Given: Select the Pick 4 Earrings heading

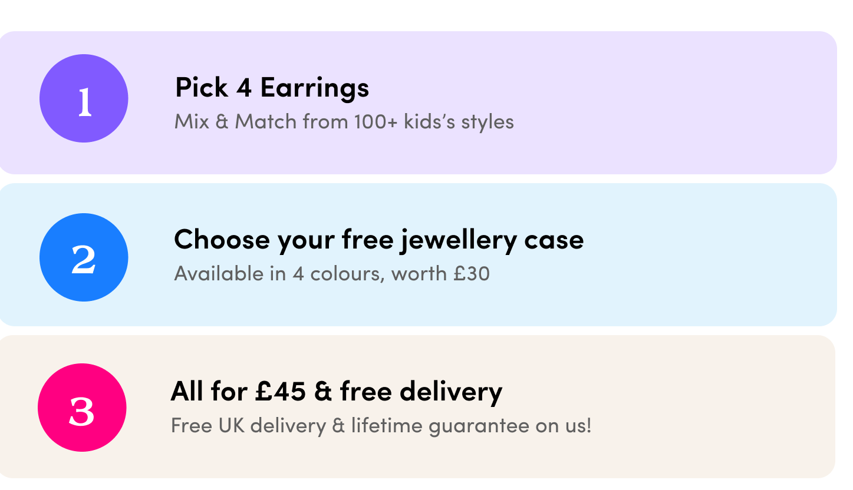Looking at the screenshot, I should pyautogui.click(x=272, y=88).
